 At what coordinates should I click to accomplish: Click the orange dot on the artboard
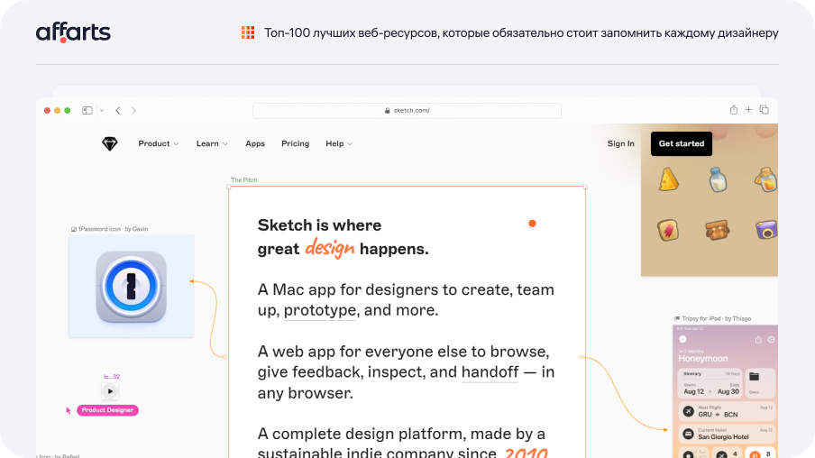[x=532, y=224]
